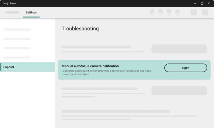
Task: Click the fourth small placeholder toolbar icon
Action: [x=178, y=12]
